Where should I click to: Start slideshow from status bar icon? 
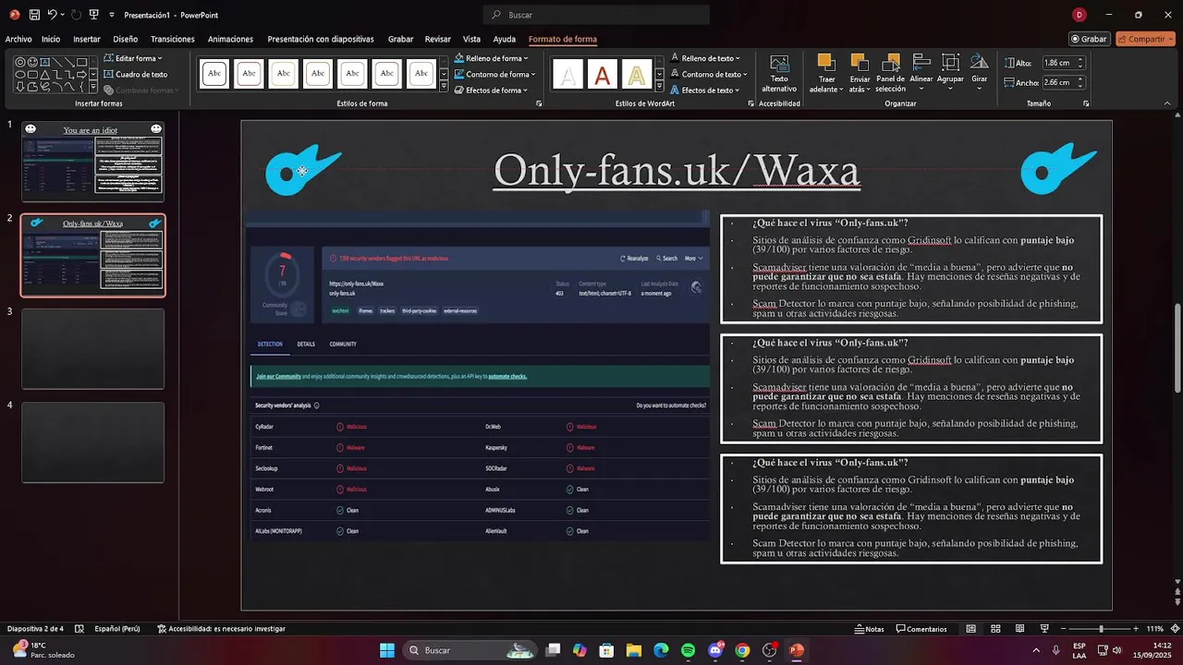[1043, 629]
